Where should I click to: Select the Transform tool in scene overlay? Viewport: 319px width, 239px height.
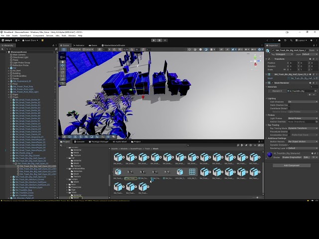click(63, 79)
